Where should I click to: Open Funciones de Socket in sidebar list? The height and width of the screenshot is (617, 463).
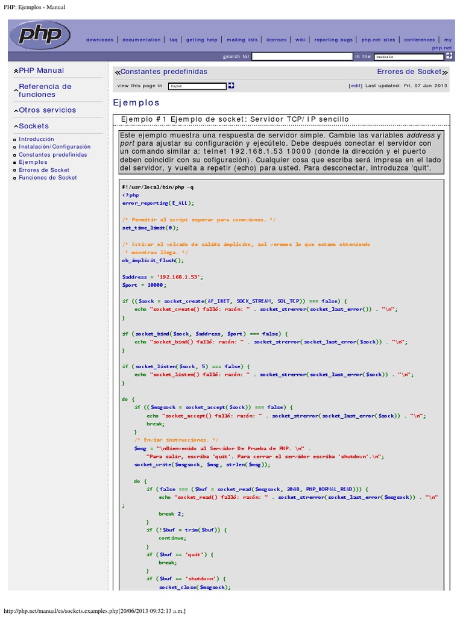point(48,178)
